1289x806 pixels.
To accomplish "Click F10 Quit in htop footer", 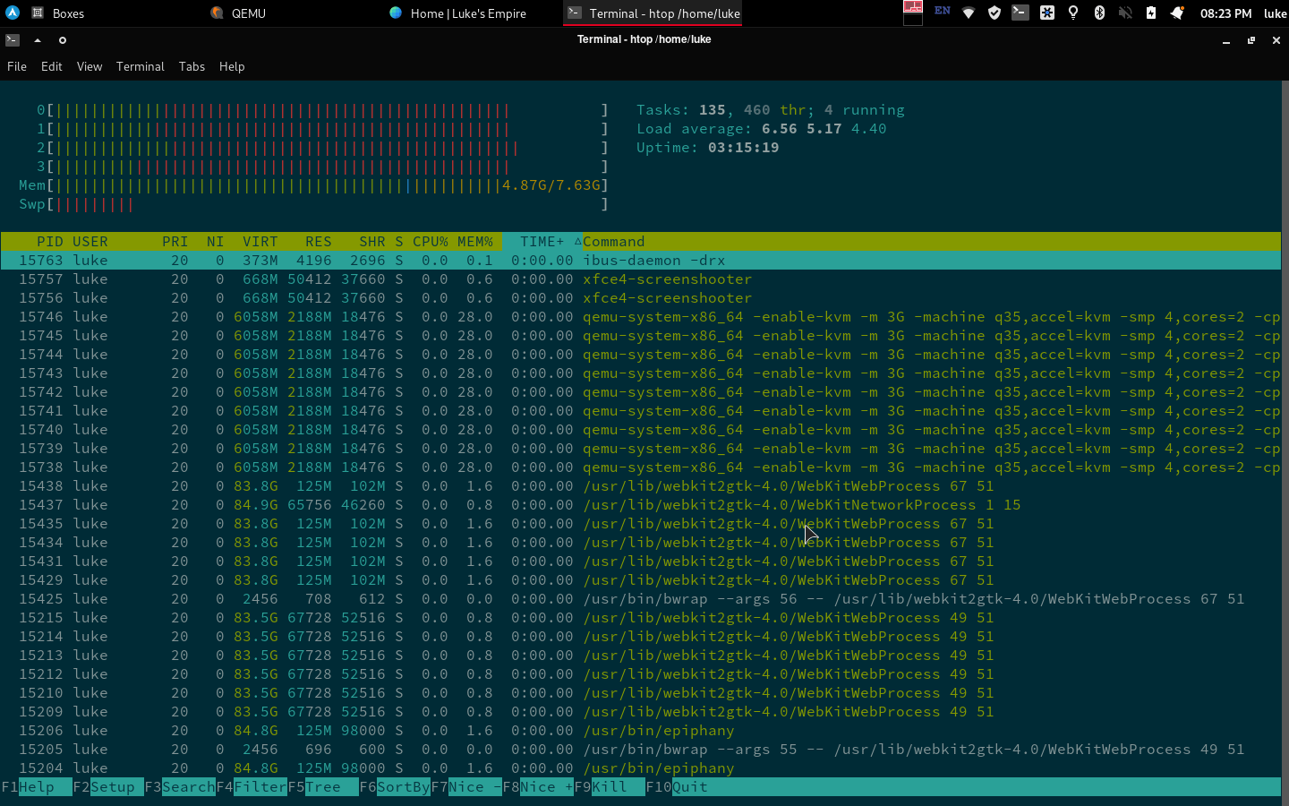I will point(677,786).
